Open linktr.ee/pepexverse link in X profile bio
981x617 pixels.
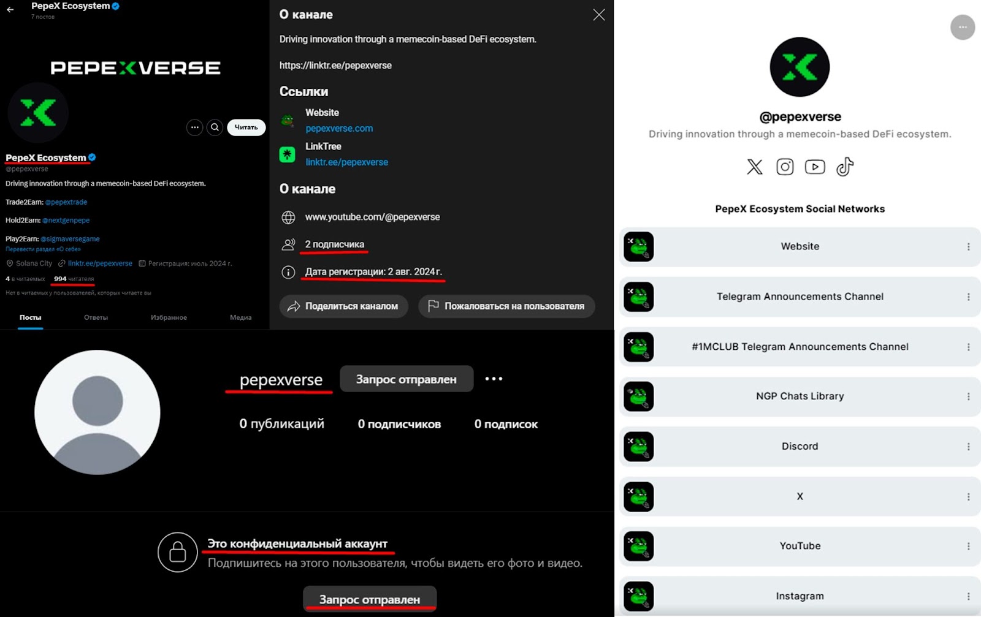tap(100, 263)
